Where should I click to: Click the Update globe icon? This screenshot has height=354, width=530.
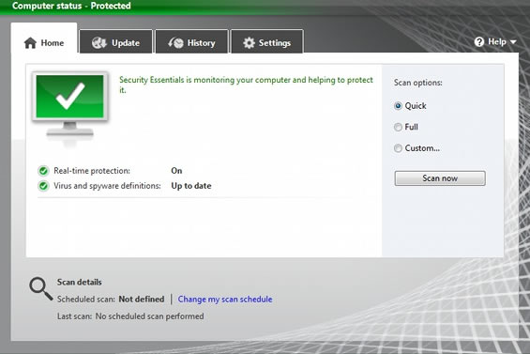pyautogui.click(x=99, y=43)
